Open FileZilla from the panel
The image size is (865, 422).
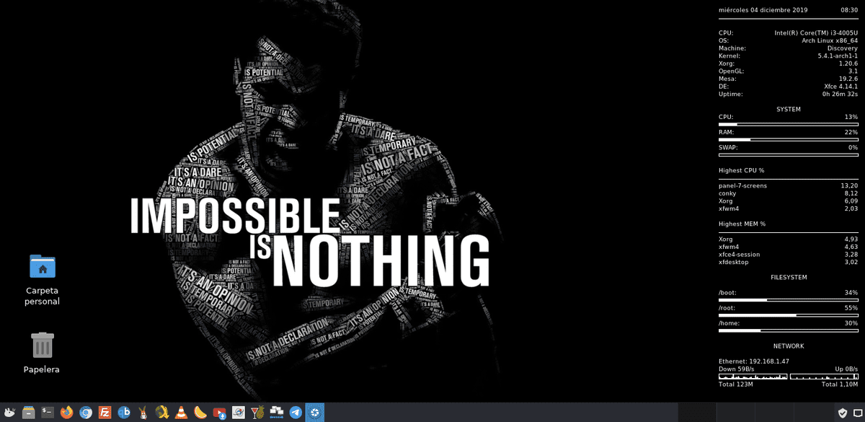coord(105,413)
